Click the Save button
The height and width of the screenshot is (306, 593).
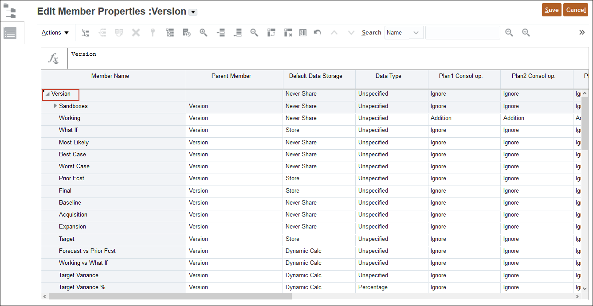pos(551,10)
